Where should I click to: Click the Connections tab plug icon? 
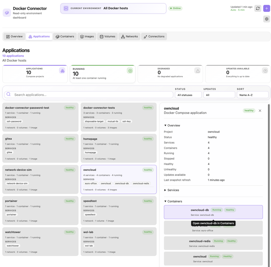pyautogui.click(x=145, y=37)
